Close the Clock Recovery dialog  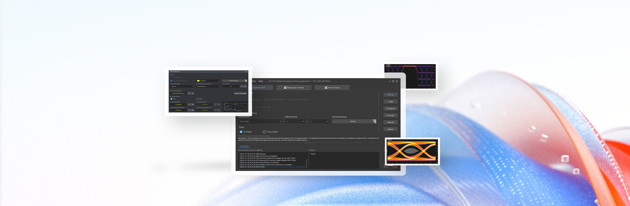pos(246,72)
